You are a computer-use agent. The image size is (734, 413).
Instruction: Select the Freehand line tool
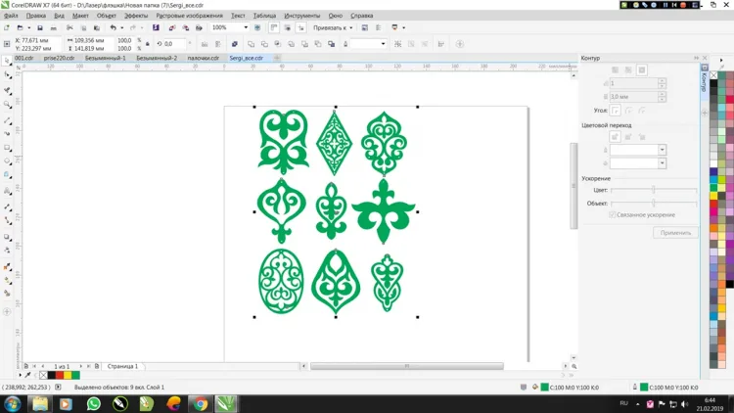(7, 120)
